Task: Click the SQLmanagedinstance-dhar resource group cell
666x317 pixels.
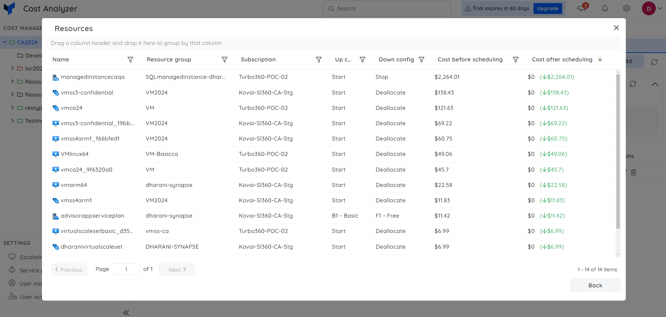Action: tap(185, 77)
